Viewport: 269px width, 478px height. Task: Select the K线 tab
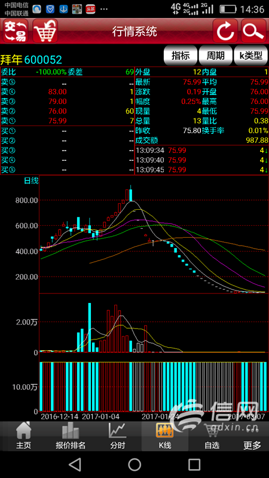[165, 436]
